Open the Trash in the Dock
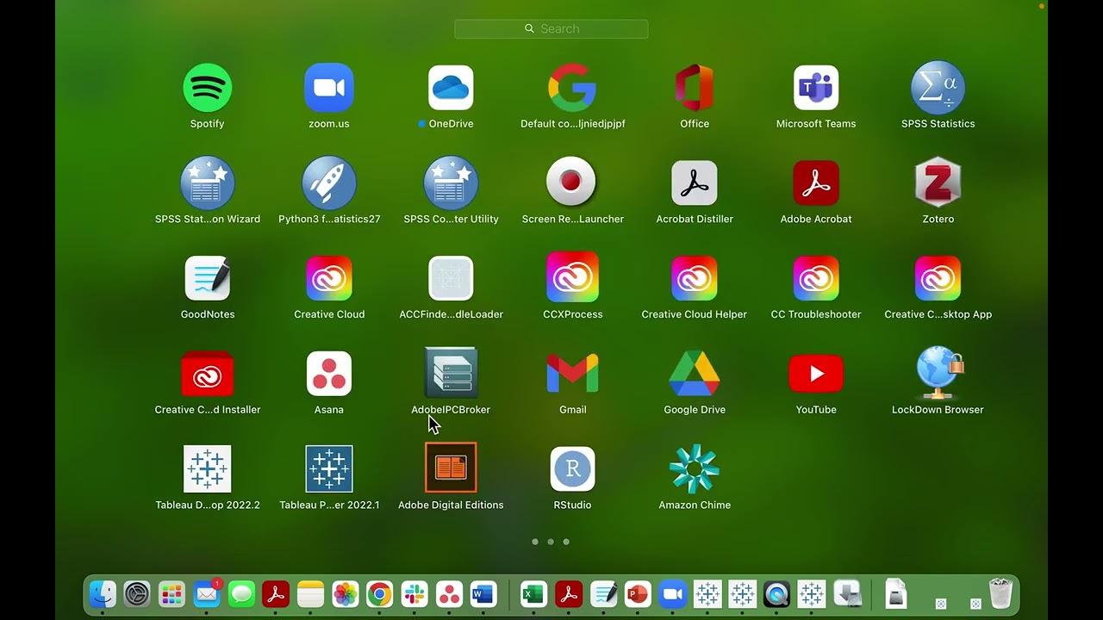The width and height of the screenshot is (1103, 620). (1000, 594)
